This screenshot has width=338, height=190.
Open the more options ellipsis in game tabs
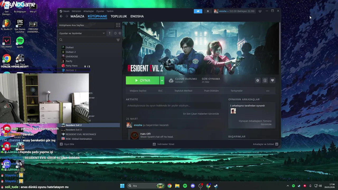[268, 91]
